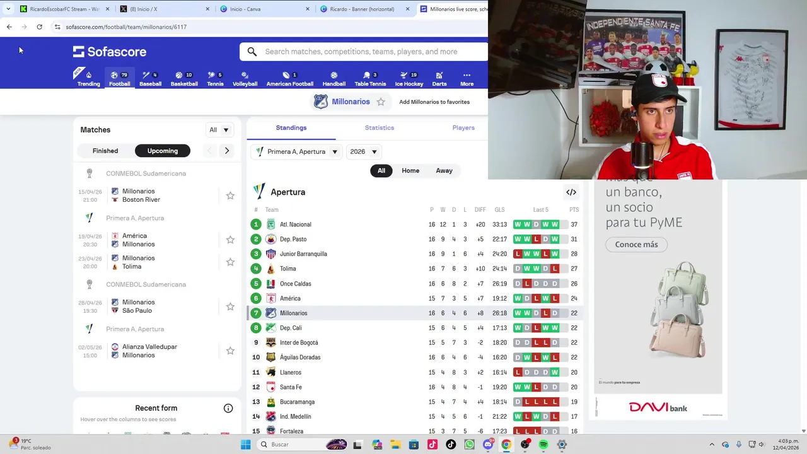Switch to the Players tab
The height and width of the screenshot is (454, 807).
(x=463, y=127)
